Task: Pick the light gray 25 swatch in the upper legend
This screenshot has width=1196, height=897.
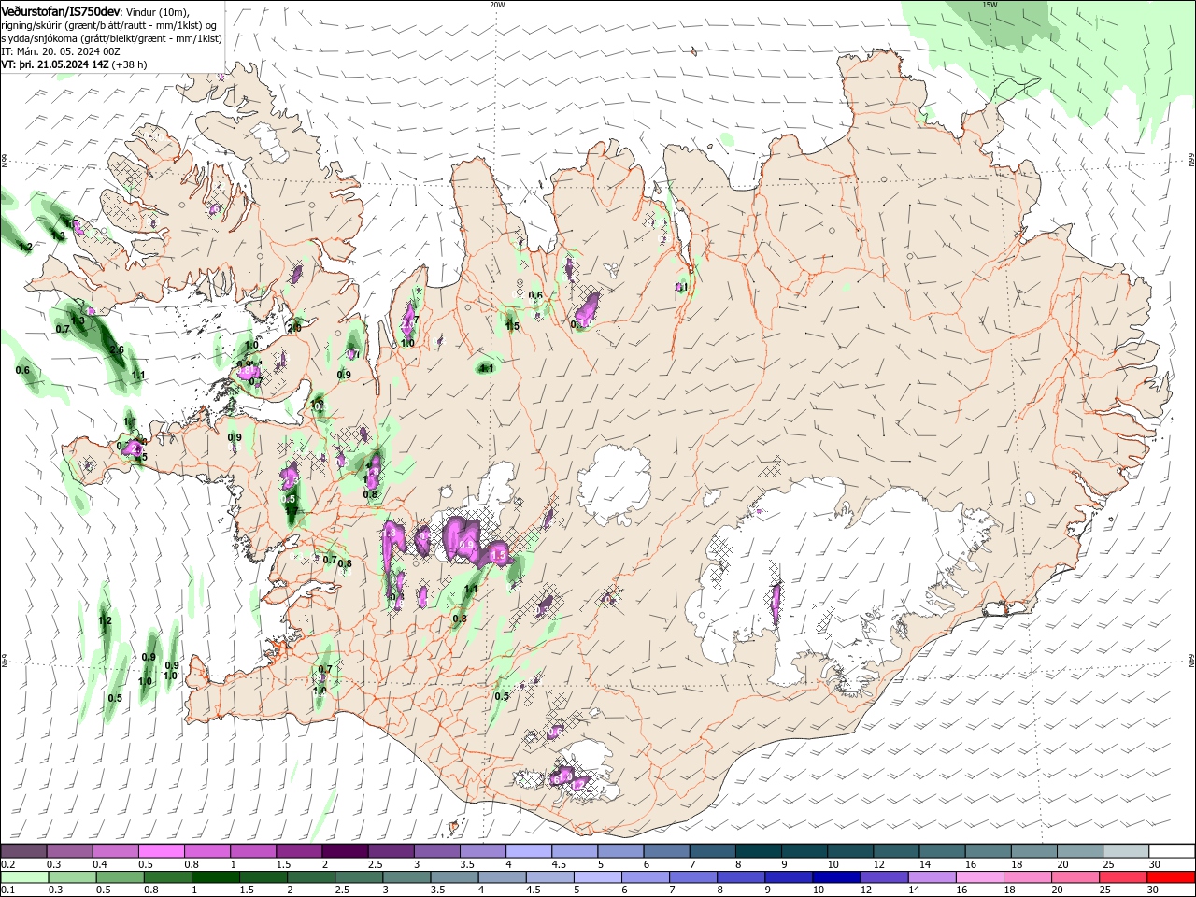Action: tap(1127, 851)
